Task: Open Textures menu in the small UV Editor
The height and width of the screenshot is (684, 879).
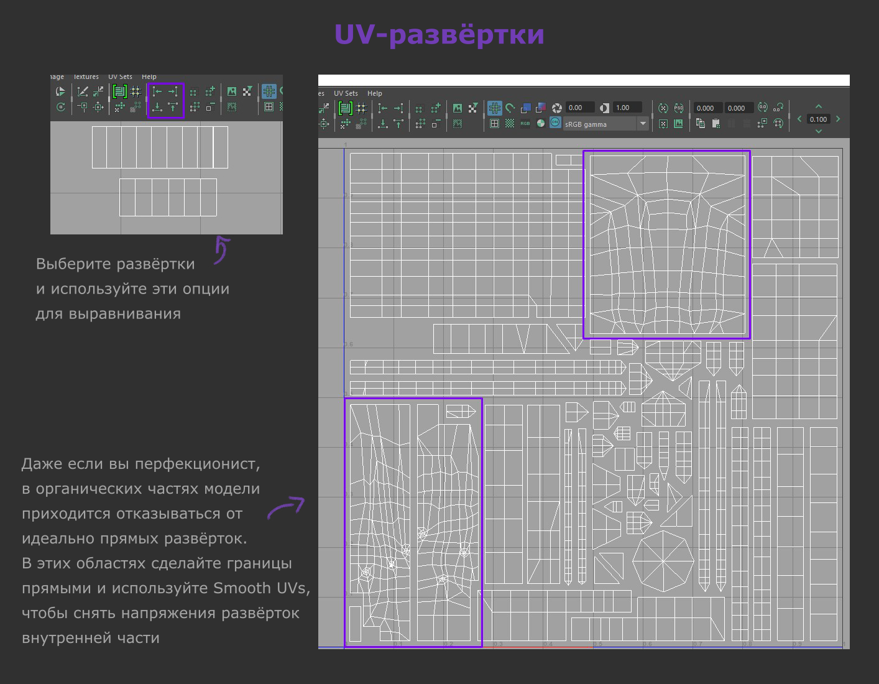Action: pos(86,77)
